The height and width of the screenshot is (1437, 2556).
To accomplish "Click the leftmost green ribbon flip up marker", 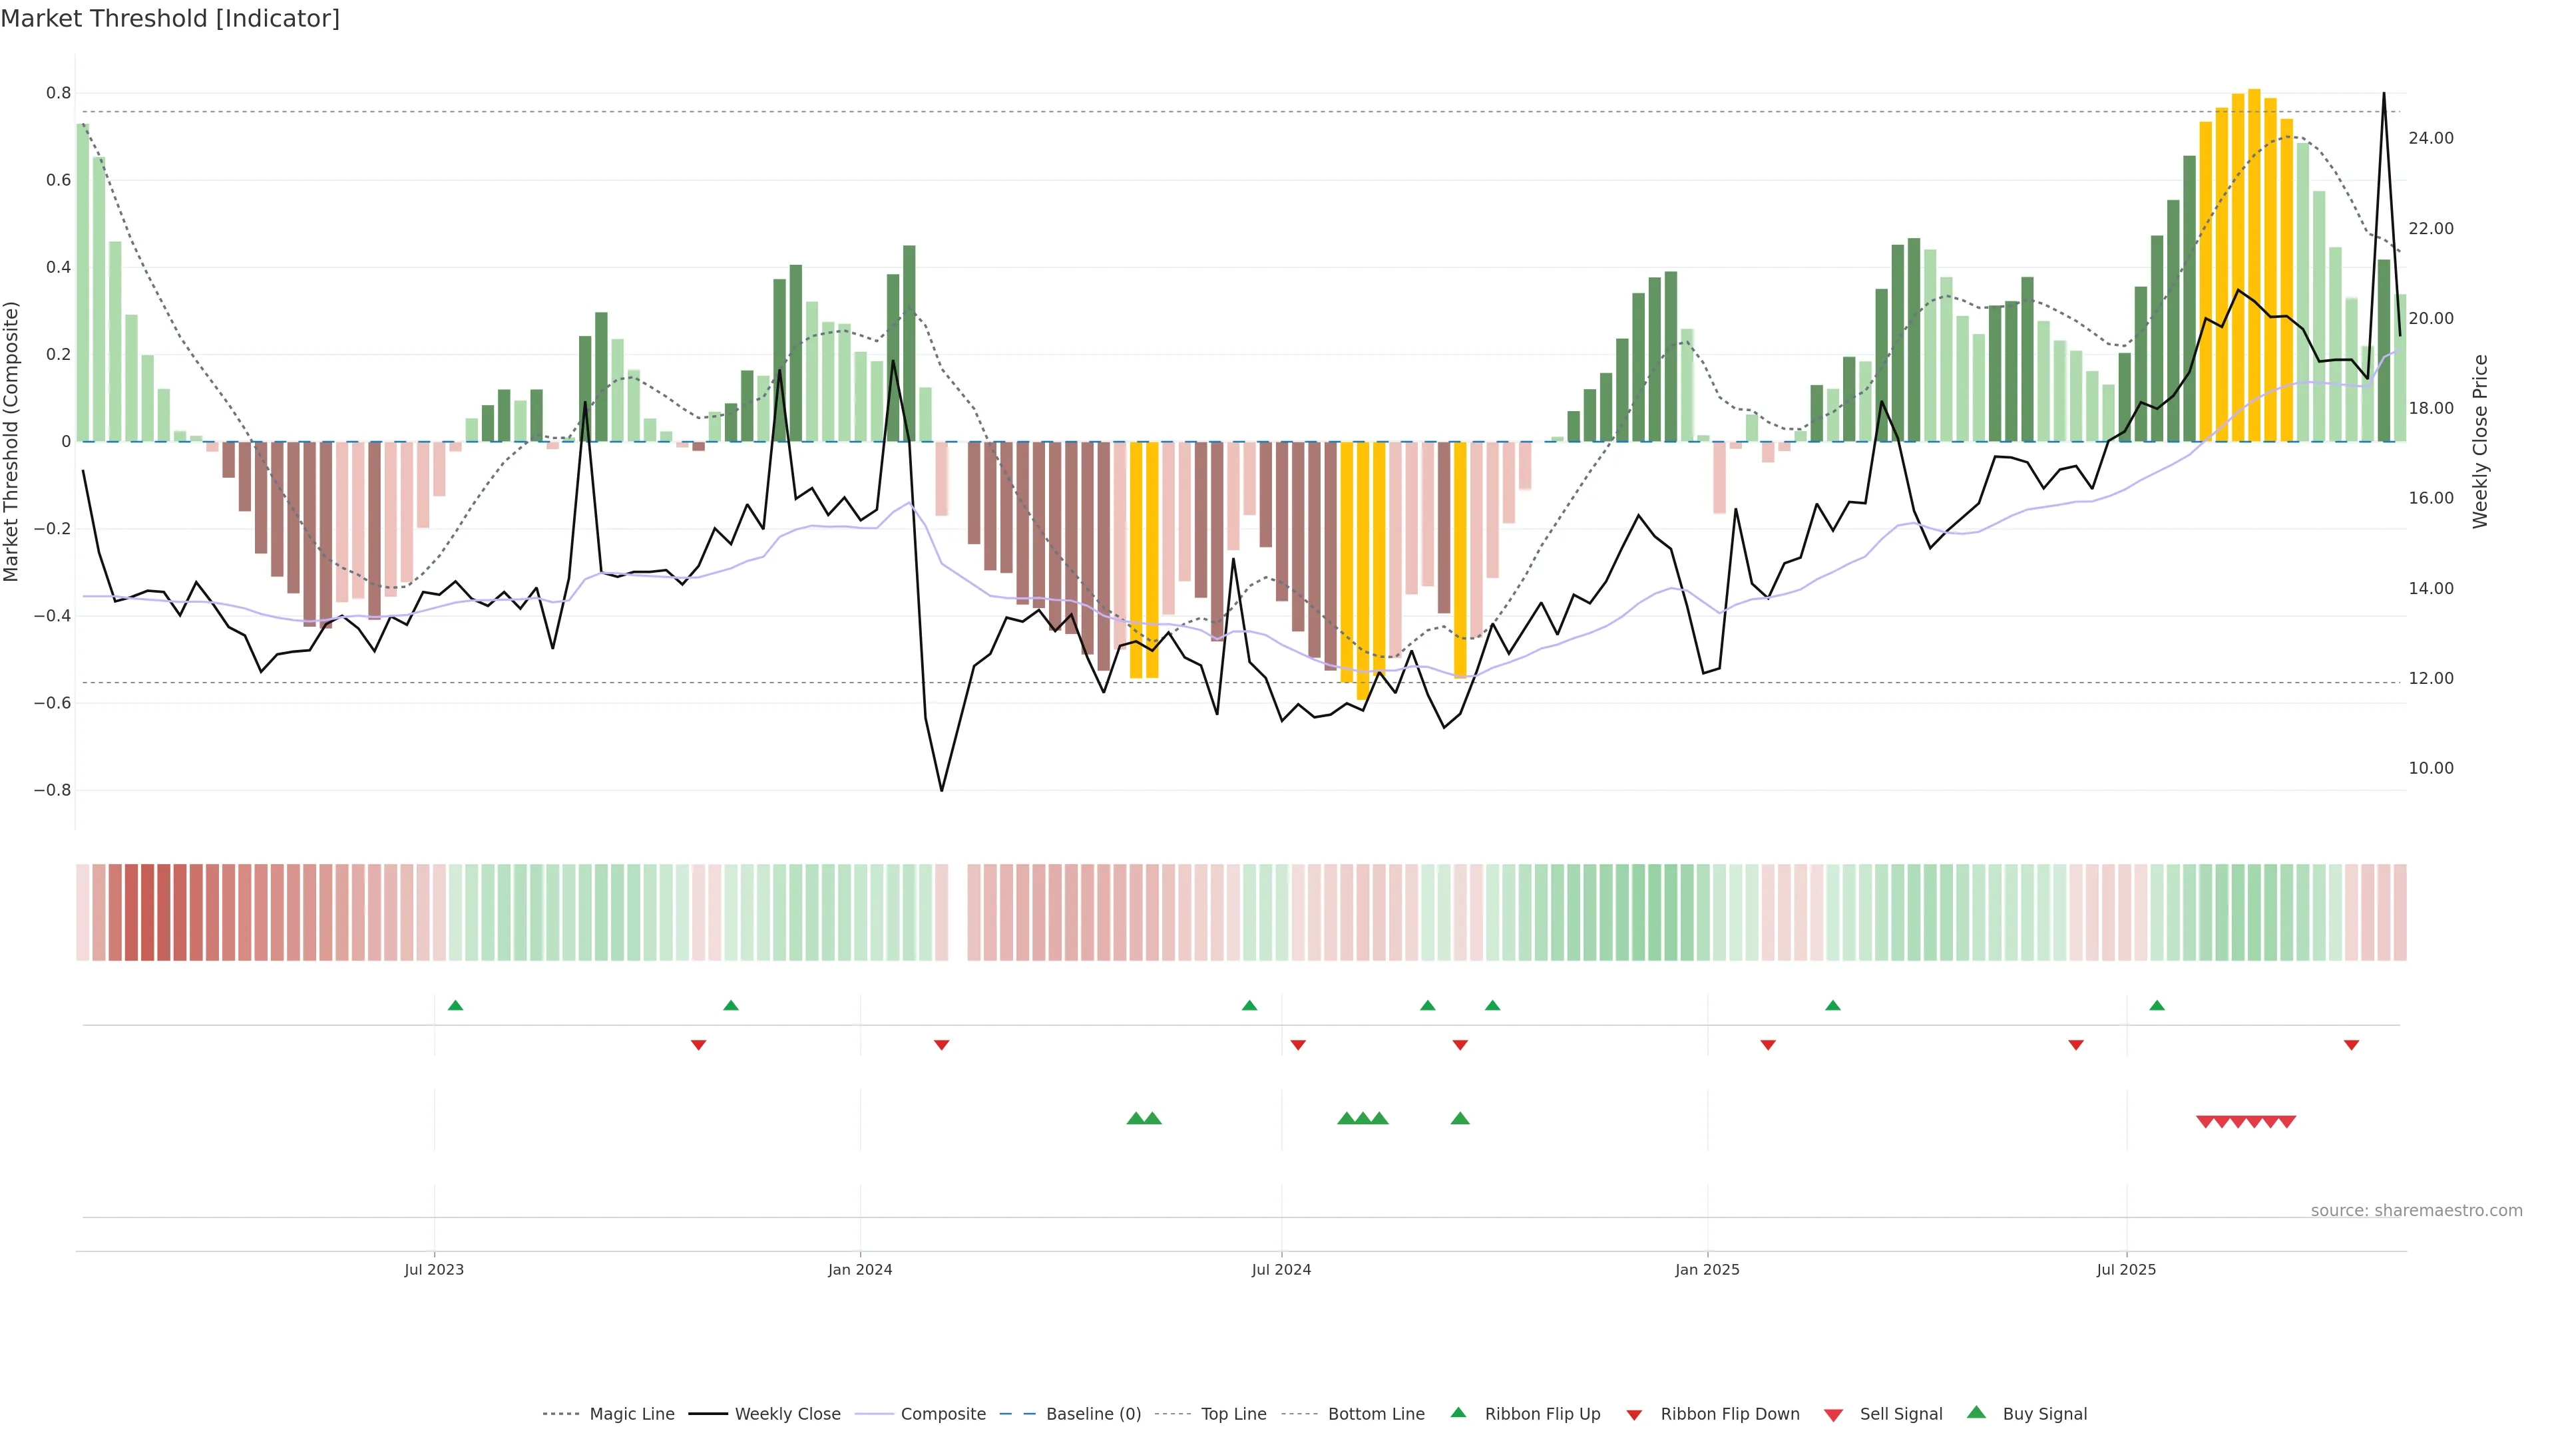I will [455, 1006].
